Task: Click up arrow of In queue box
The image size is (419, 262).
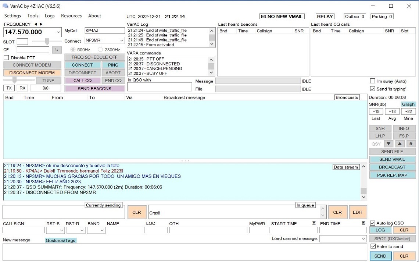Action: (x=323, y=209)
